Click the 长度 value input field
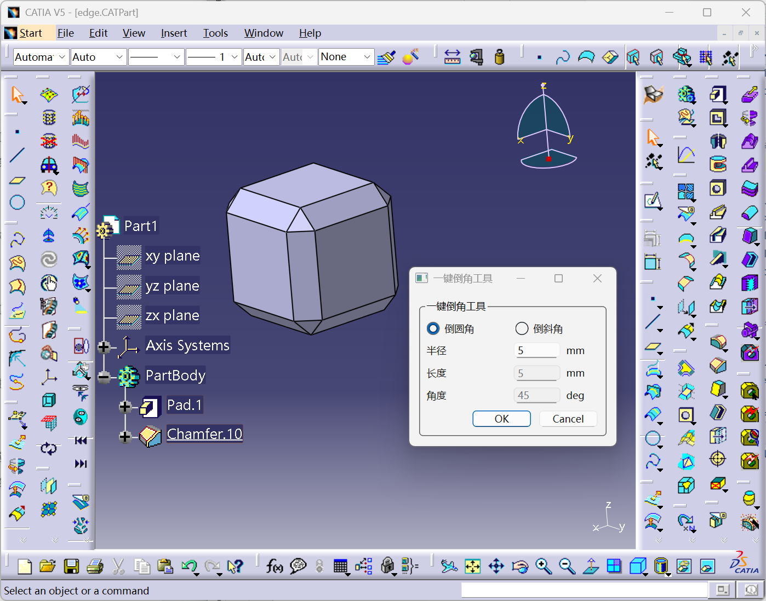Screen dimensions: 766x601 click(536, 373)
